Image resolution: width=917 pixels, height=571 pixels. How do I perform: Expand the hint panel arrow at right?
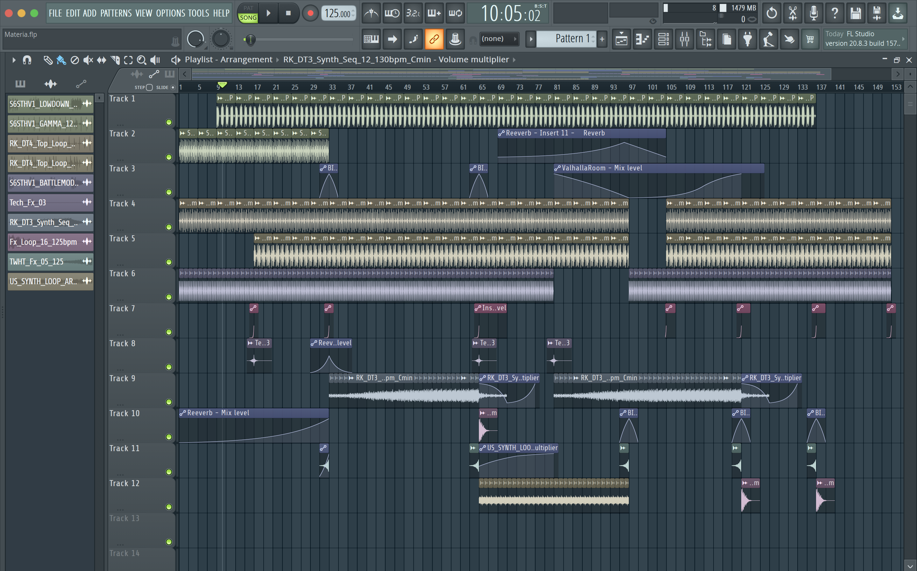pyautogui.click(x=903, y=38)
